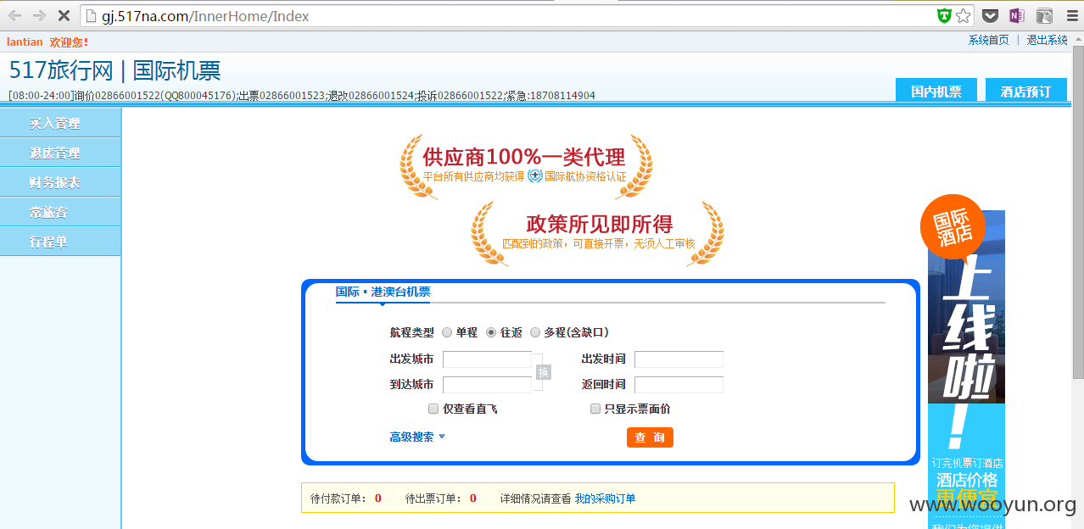Select 往返 round-trip radio button
This screenshot has height=529, width=1084.
491,332
